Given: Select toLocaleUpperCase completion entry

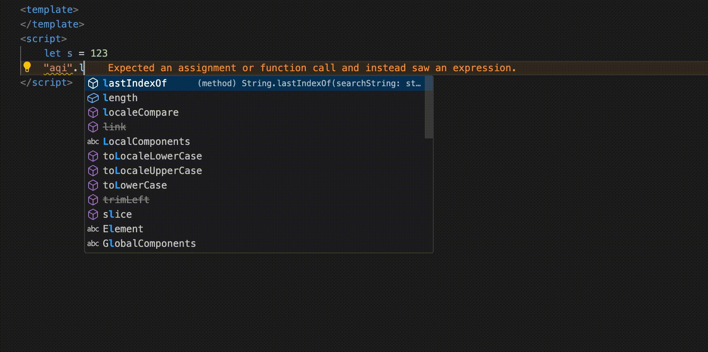Looking at the screenshot, I should click(x=152, y=171).
